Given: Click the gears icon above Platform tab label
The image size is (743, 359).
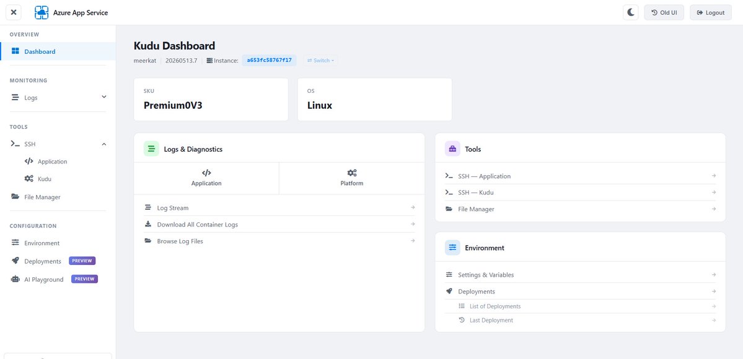Looking at the screenshot, I should point(351,173).
